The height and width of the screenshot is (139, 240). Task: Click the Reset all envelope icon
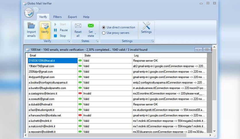pyautogui.click(x=78, y=26)
